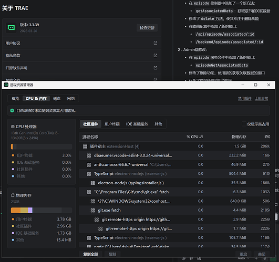
Task: Select the IDE 基础服务 category tab
Action: (x=137, y=124)
